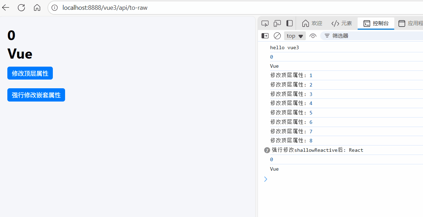Click the console prompt chevron
423x217 pixels.
click(266, 179)
